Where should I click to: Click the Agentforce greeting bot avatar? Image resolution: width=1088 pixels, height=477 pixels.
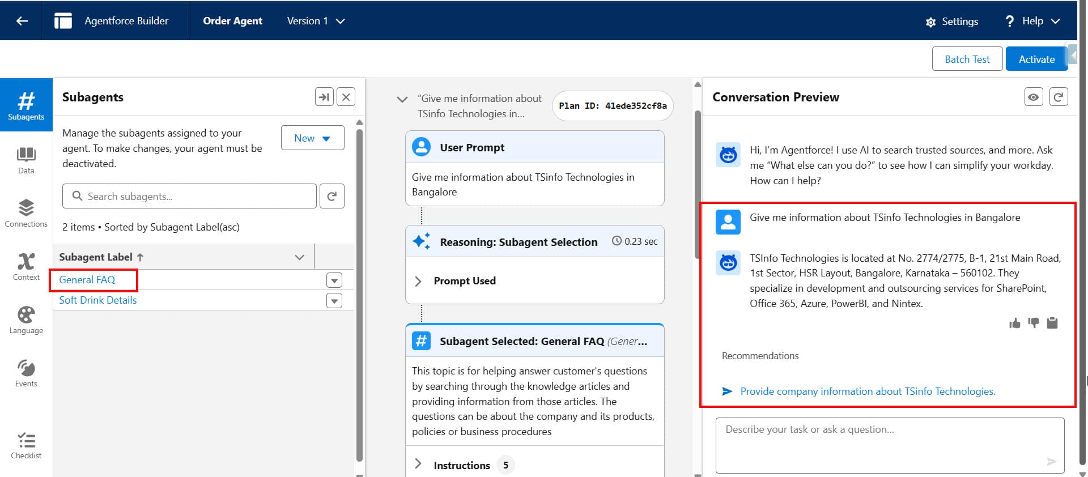pyautogui.click(x=728, y=155)
